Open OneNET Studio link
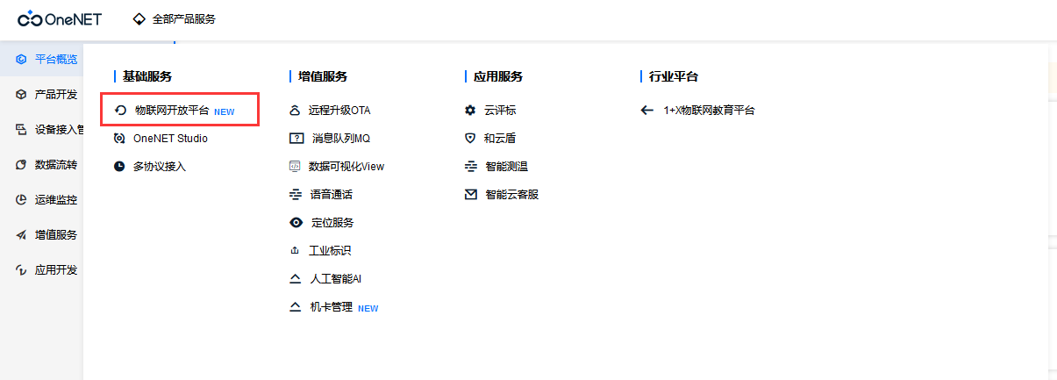Screen dimensions: 1057x380 [x=170, y=139]
